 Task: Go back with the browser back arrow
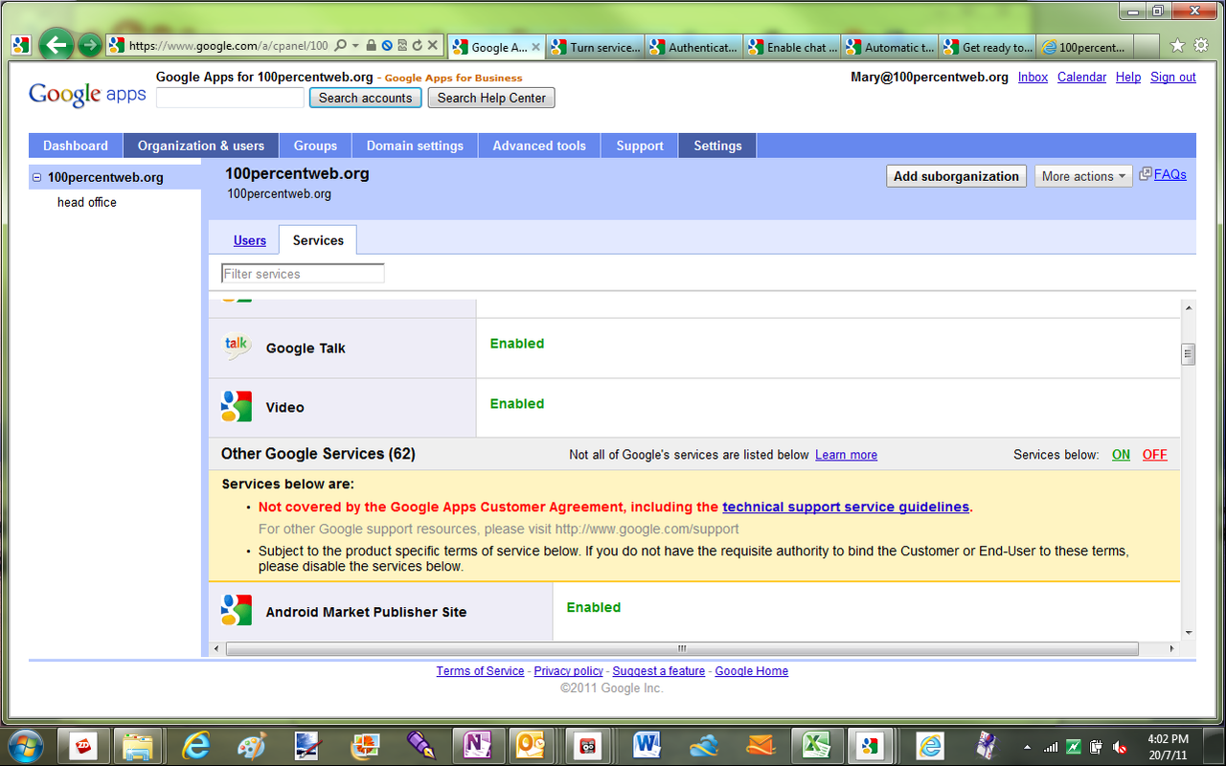[57, 44]
